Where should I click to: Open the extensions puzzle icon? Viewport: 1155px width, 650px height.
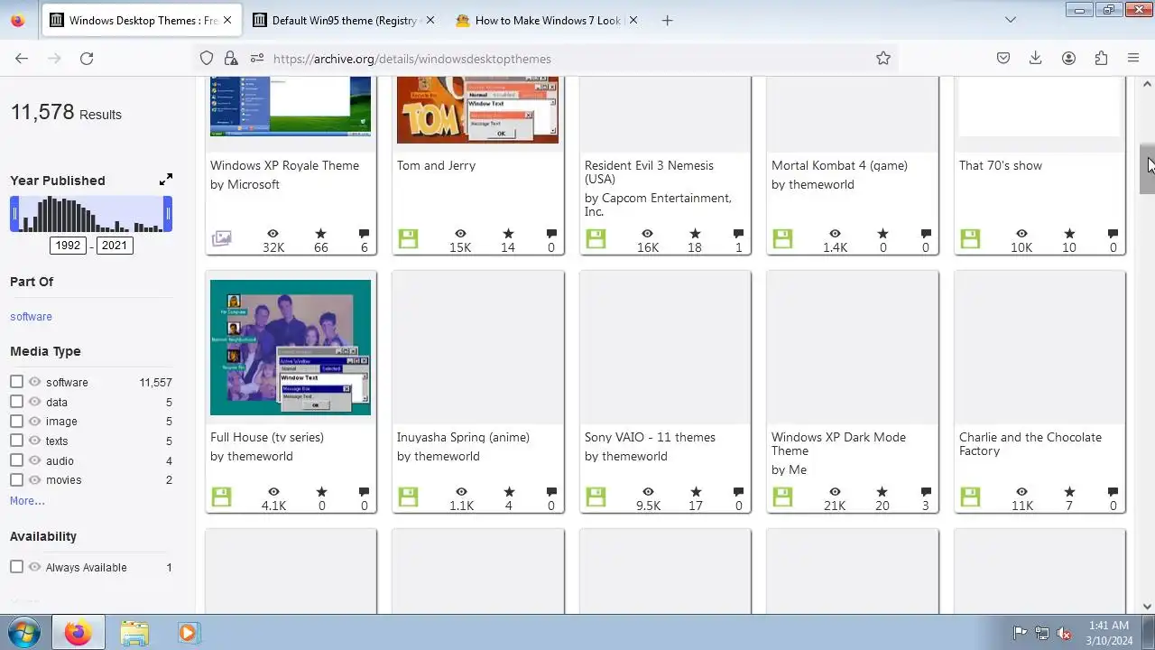1101,59
